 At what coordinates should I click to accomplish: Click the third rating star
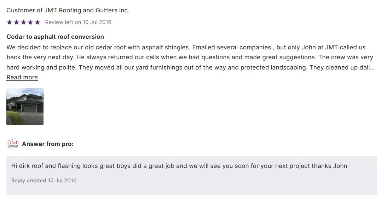pos(23,22)
